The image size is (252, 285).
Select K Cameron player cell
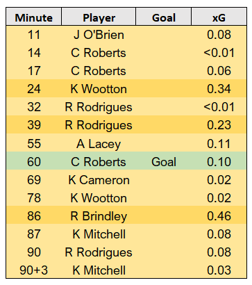coord(99,180)
